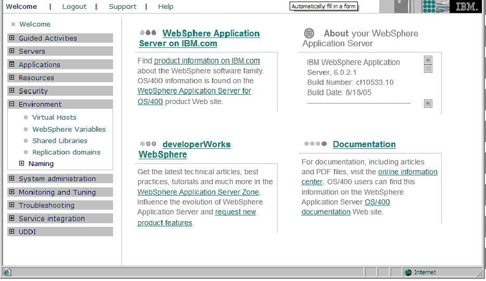The image size is (486, 281).
Task: Click Logout in the top bar
Action: pos(74,6)
